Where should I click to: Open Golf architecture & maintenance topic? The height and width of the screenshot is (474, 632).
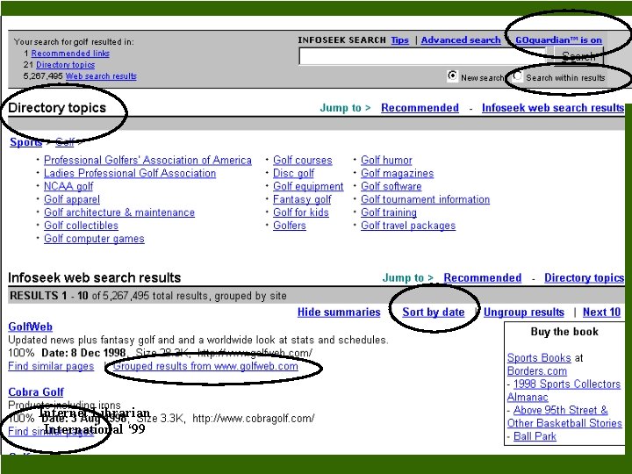[x=119, y=212]
